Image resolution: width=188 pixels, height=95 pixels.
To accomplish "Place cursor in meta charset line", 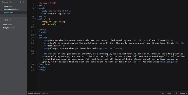I will tap(56, 11).
